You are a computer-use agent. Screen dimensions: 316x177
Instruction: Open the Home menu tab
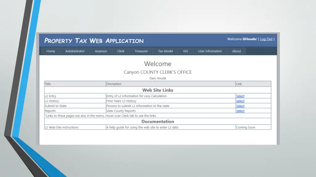click(51, 51)
